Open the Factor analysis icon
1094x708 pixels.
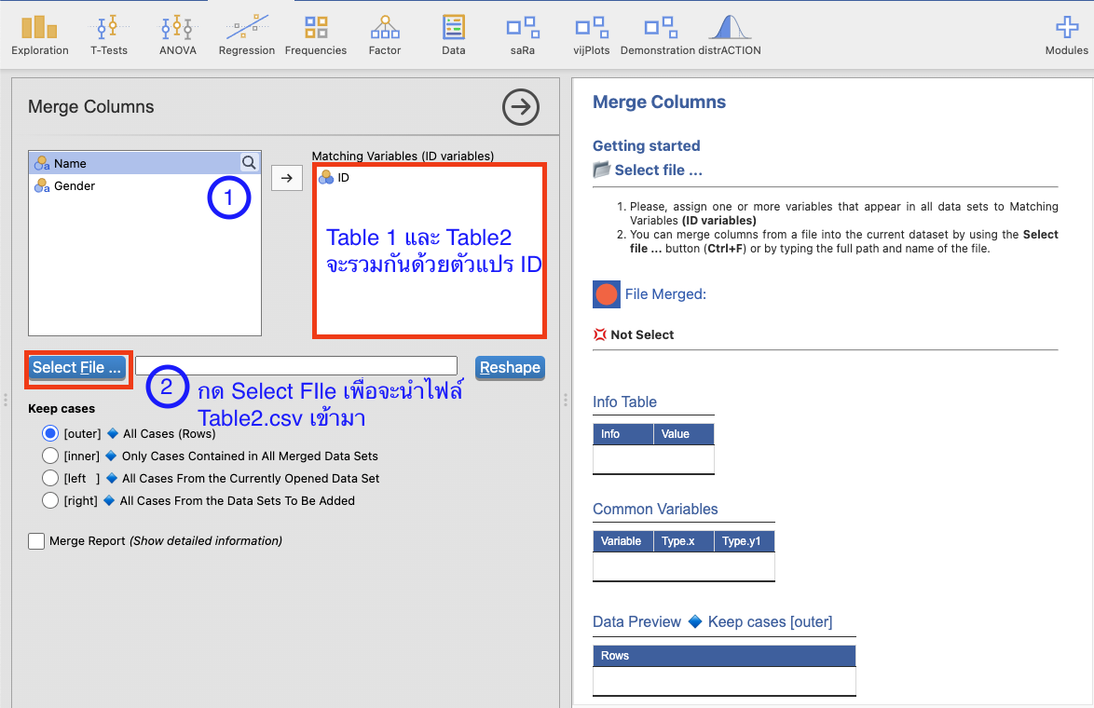385,34
